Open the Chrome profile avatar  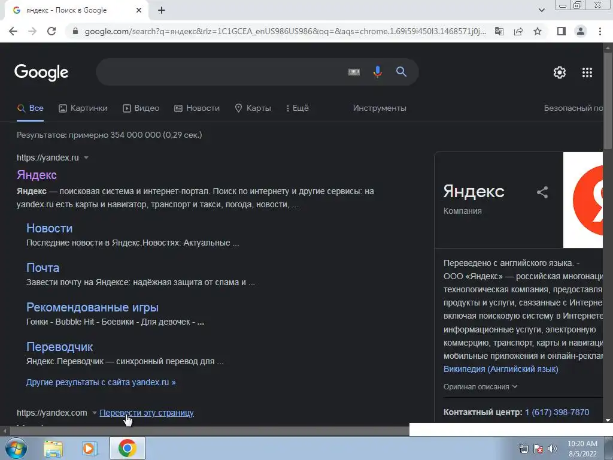coord(581,31)
